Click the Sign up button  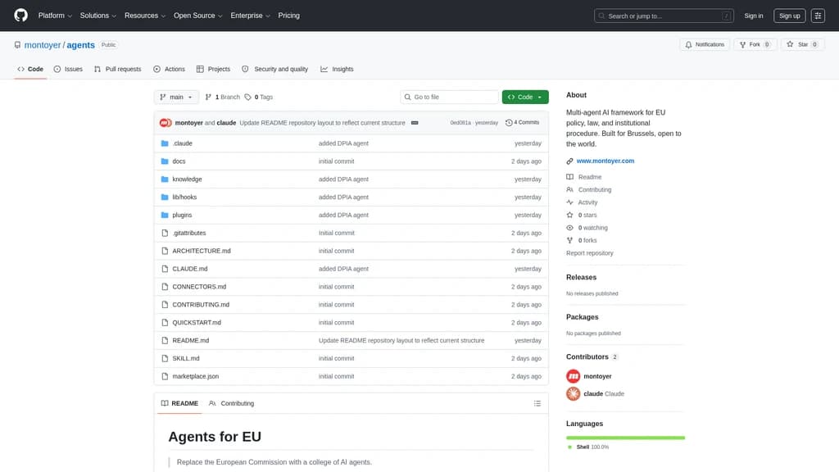click(789, 16)
